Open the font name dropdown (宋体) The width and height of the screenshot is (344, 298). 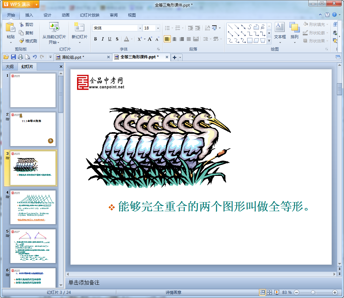coord(140,28)
